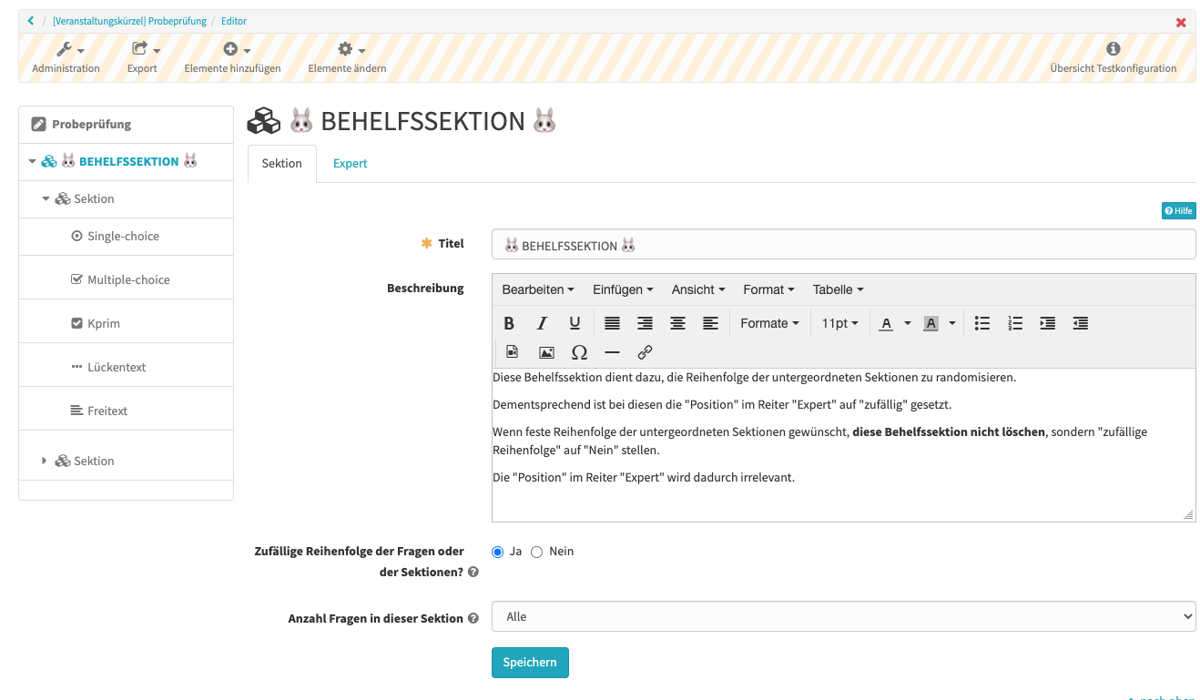Insert an image via the editor toolbar

546,351
